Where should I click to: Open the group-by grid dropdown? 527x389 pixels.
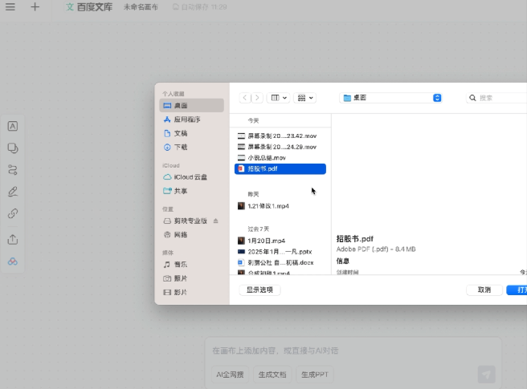coord(304,98)
